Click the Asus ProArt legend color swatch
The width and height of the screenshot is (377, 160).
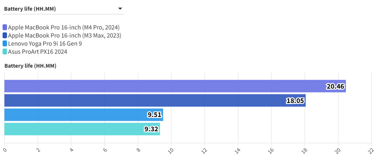[5, 52]
